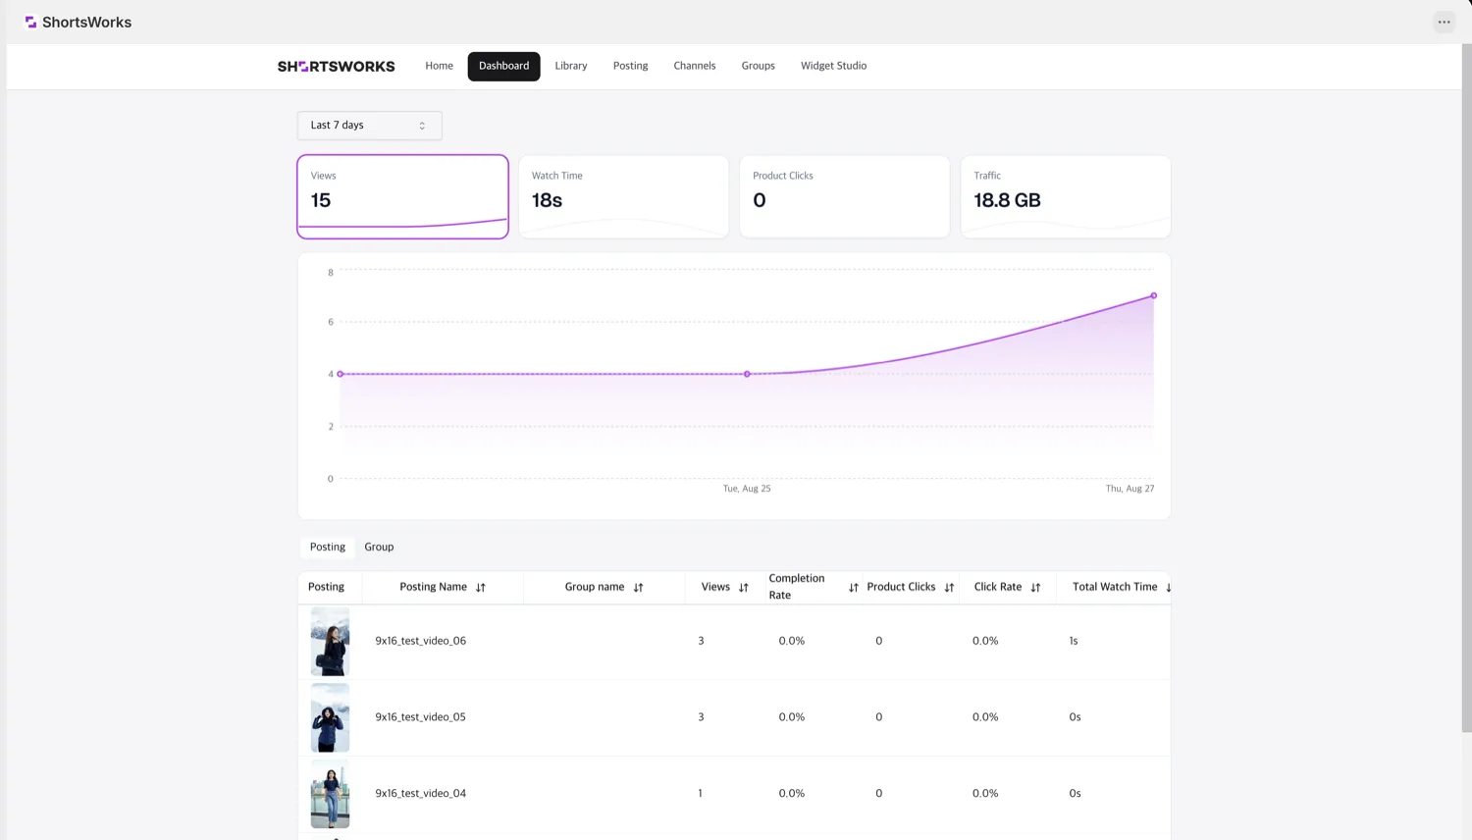Click the Posting column header
The image size is (1472, 840).
(326, 587)
